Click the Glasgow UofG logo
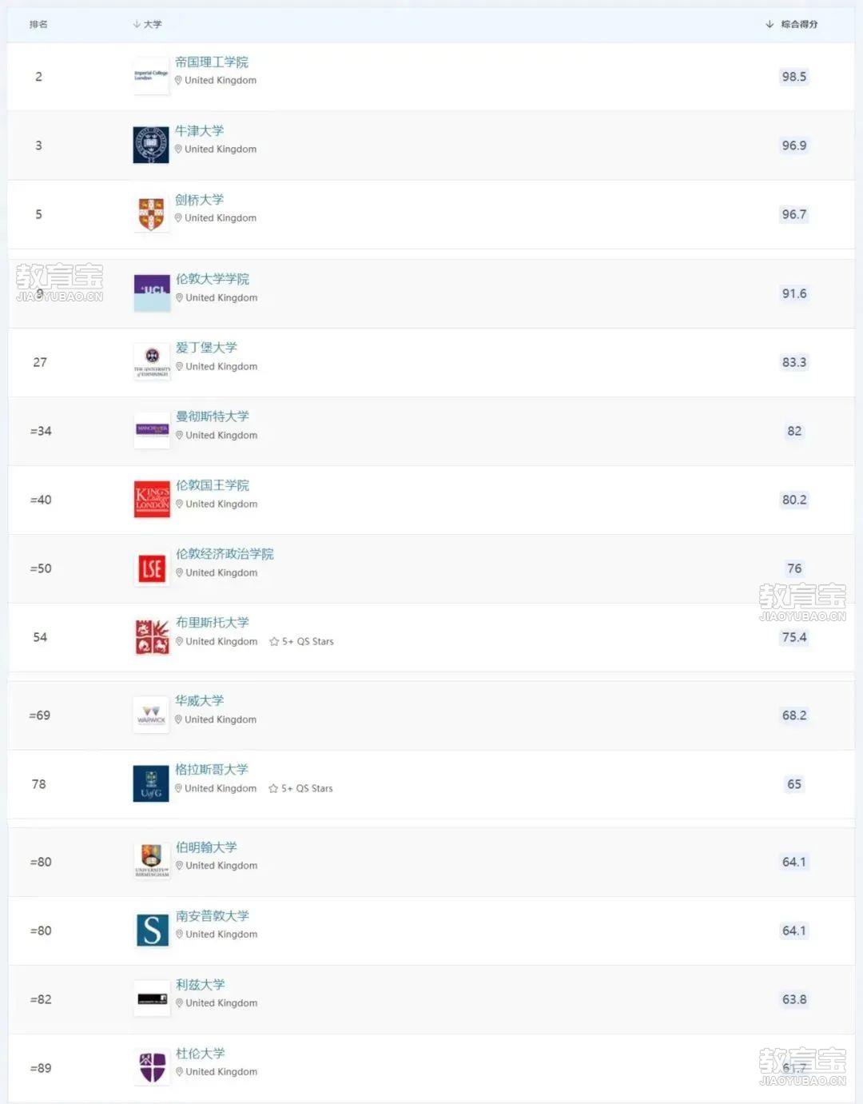Image resolution: width=863 pixels, height=1104 pixels. pos(151,783)
